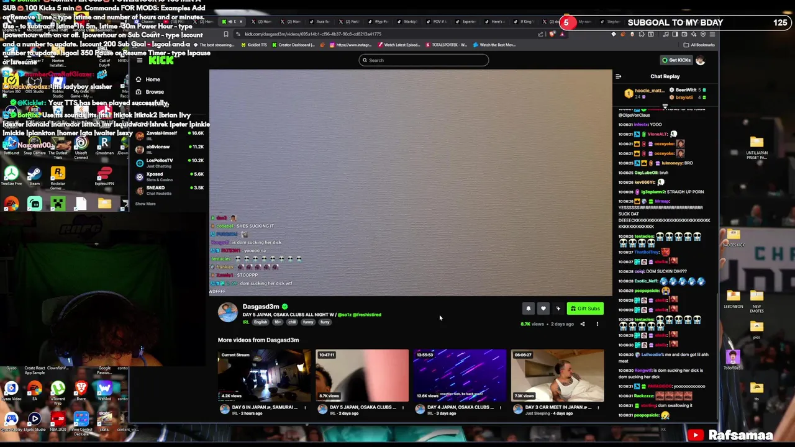Open Steam desktop shortcut
Viewport: 795px width, 447px height.
(34, 176)
